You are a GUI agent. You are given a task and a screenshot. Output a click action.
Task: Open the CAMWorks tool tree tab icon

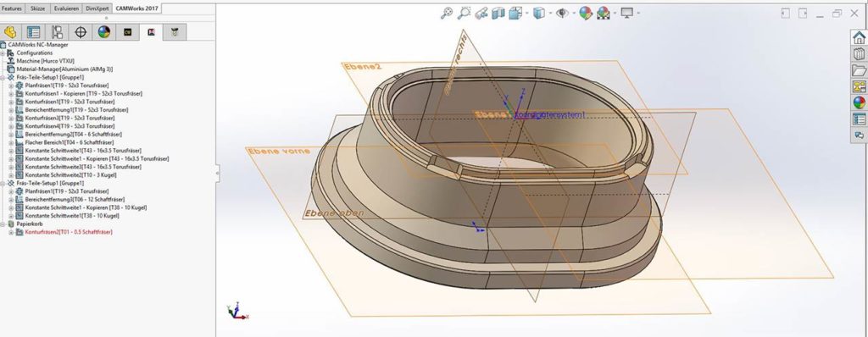[175, 32]
